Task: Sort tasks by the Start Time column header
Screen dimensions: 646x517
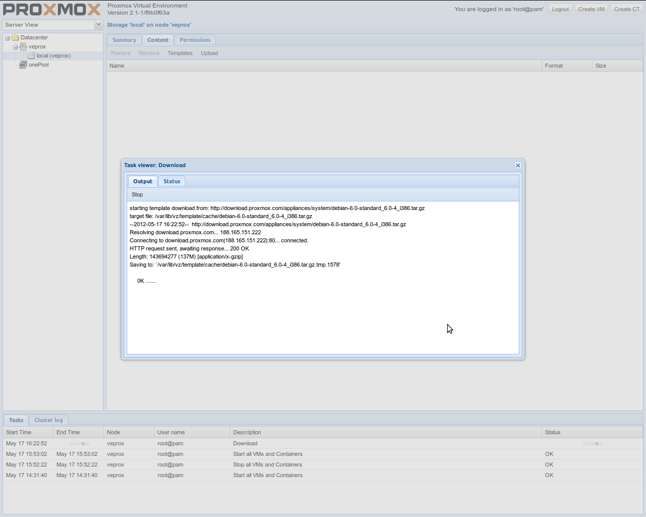Action: (19, 432)
